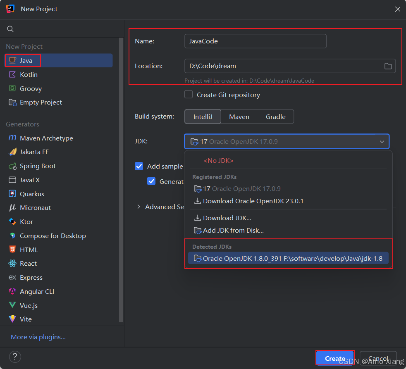
Task: Select Download JDK... option
Action: pos(227,218)
